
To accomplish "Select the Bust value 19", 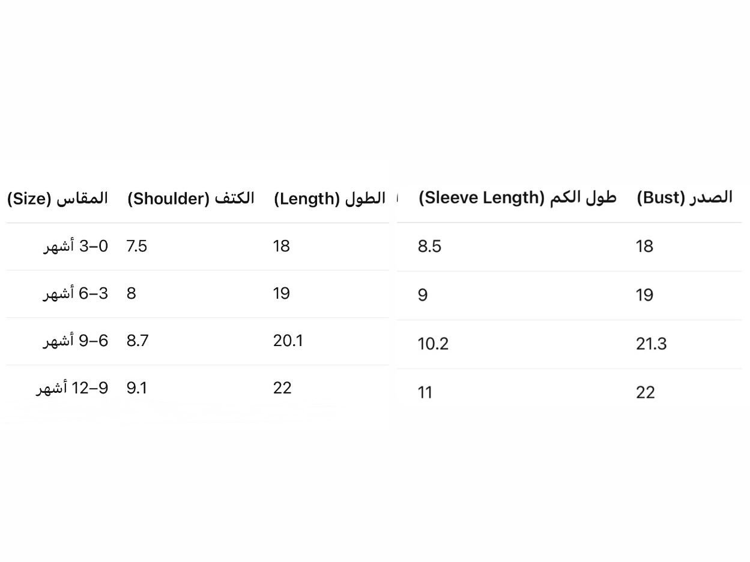I will pos(645,295).
